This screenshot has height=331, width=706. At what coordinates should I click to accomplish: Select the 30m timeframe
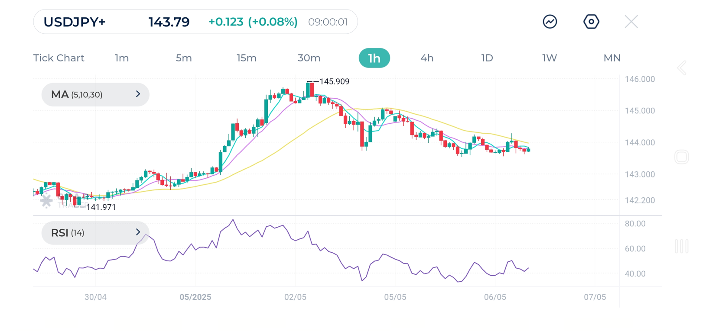pos(309,58)
